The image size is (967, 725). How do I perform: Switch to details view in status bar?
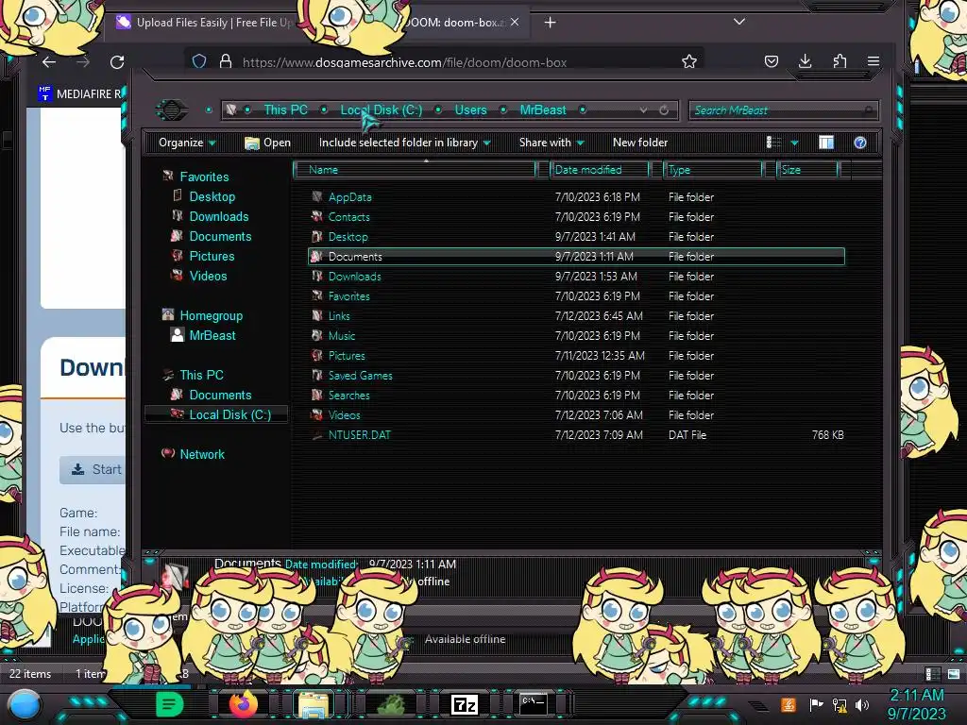coord(932,674)
